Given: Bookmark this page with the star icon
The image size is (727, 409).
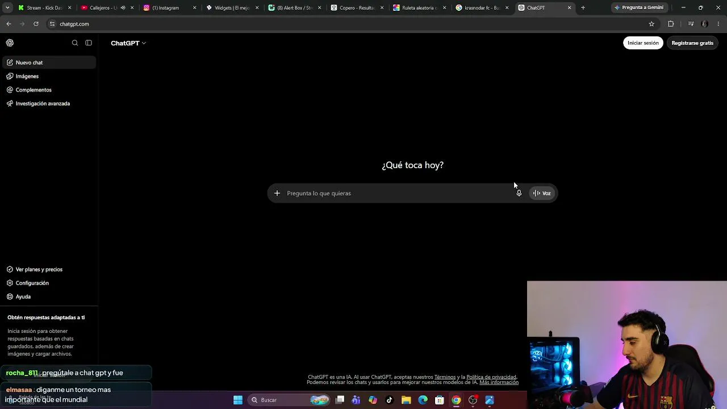Looking at the screenshot, I should [x=651, y=24].
